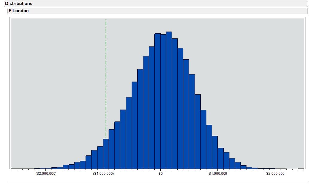Click the $1,000,000 axis label

(x=218, y=174)
